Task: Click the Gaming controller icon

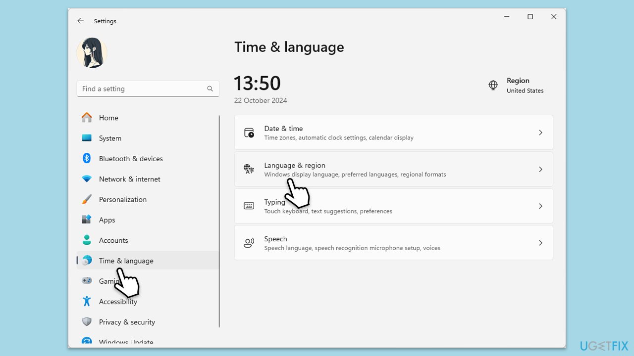Action: coord(87,281)
